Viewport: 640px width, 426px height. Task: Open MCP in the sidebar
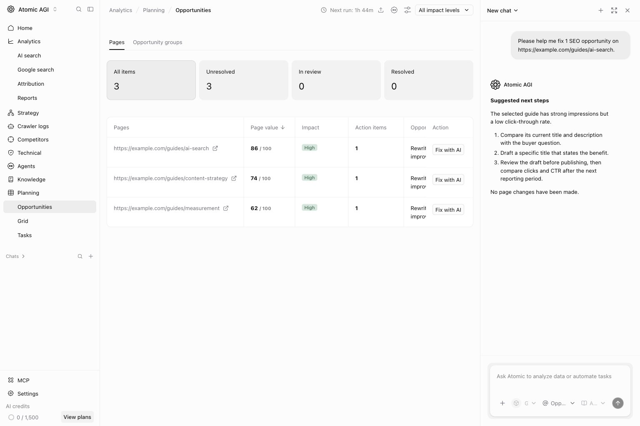[50, 380]
